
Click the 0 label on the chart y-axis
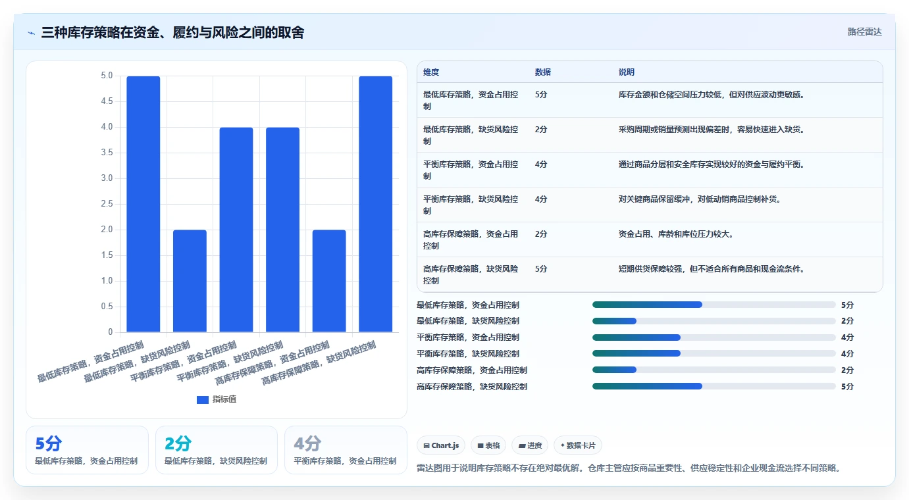[110, 332]
